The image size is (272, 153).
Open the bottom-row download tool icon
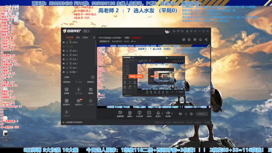click(66, 114)
